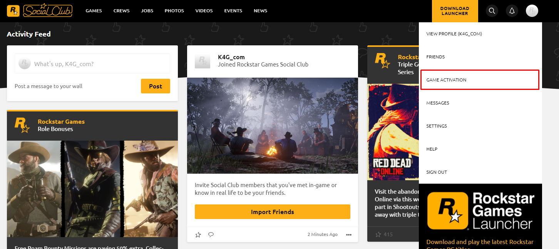Click the Download Launcher button
The image size is (559, 249).
[x=455, y=11]
